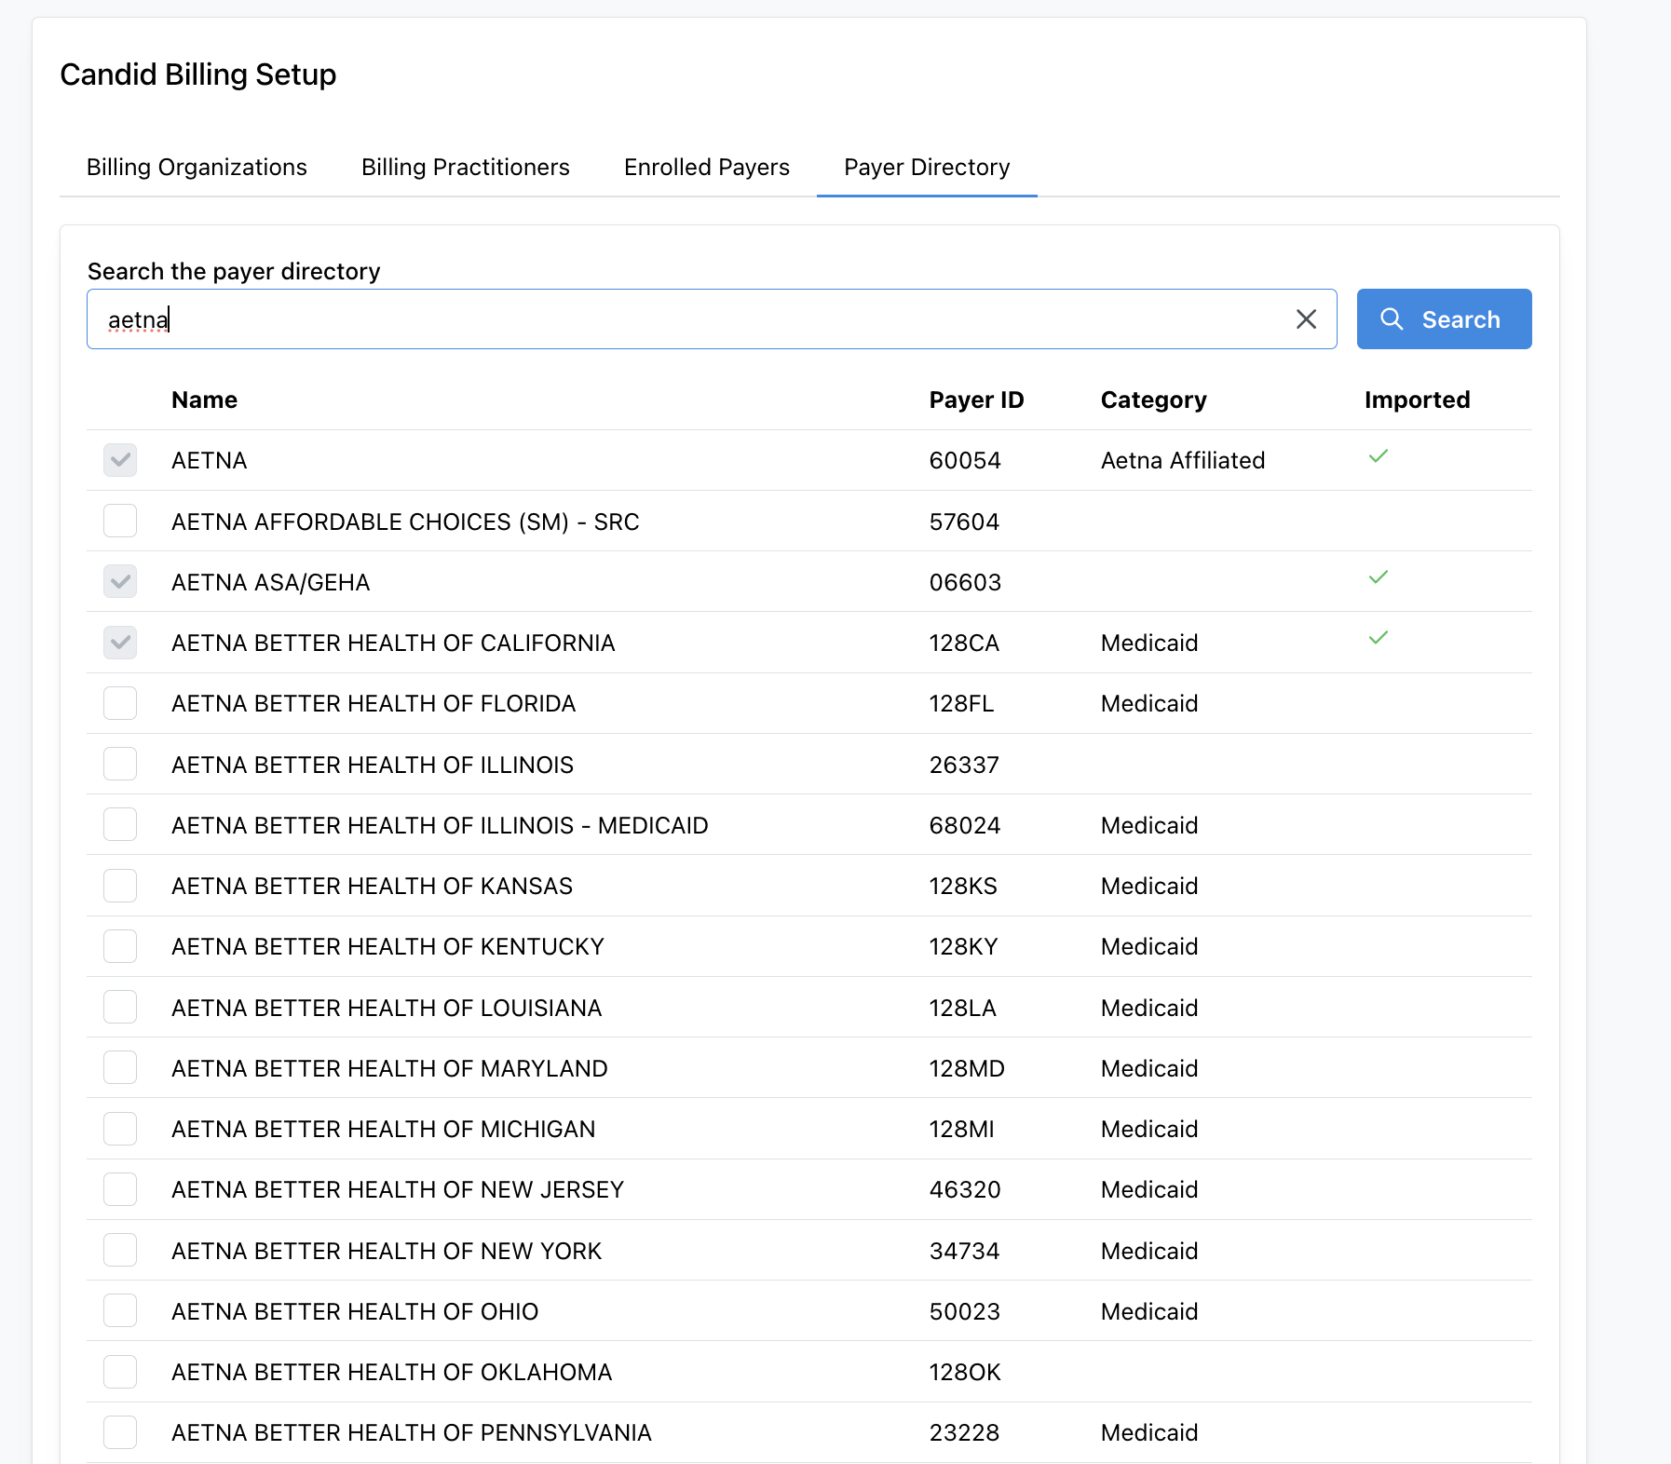The height and width of the screenshot is (1464, 1671).
Task: Click the payer directory search input
Action: click(712, 319)
